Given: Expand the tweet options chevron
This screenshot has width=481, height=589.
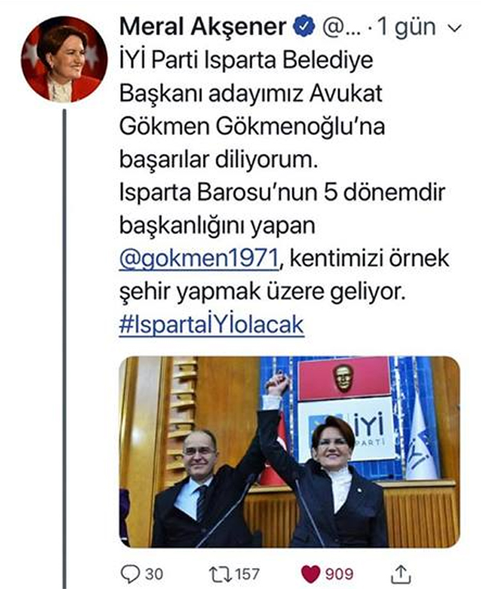Looking at the screenshot, I should pos(455,29).
